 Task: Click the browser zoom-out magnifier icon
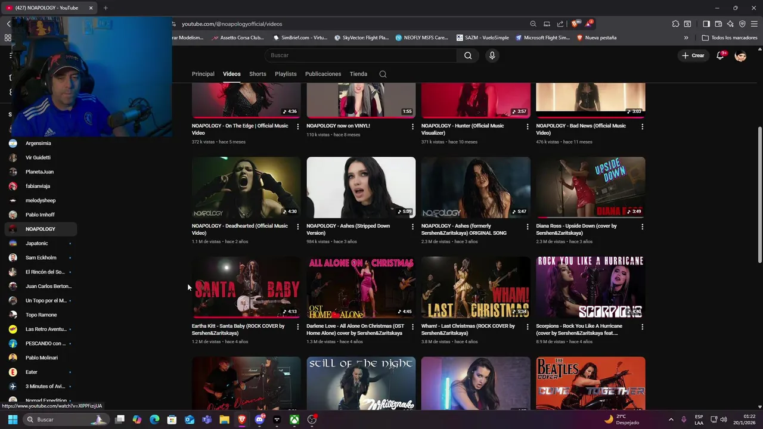tap(533, 24)
